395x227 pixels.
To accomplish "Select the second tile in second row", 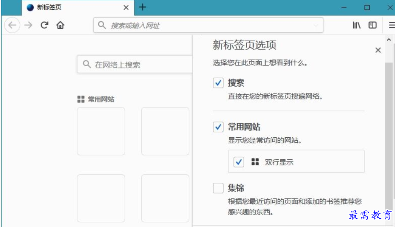I will coord(165,198).
